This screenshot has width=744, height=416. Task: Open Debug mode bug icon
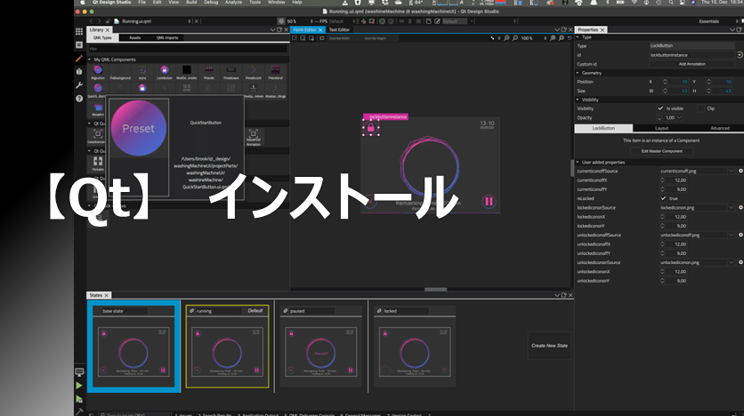click(79, 71)
